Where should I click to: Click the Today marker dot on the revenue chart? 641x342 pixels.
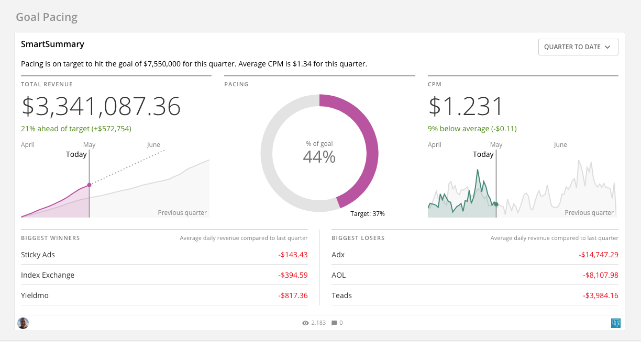89,185
